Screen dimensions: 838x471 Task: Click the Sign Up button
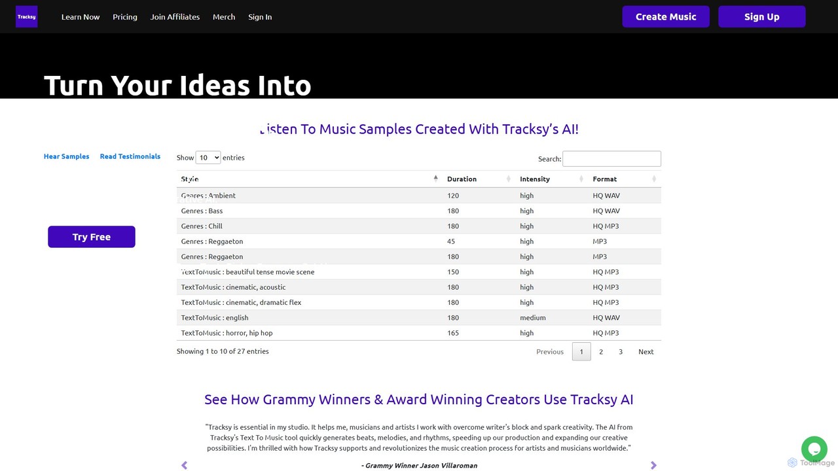coord(762,17)
